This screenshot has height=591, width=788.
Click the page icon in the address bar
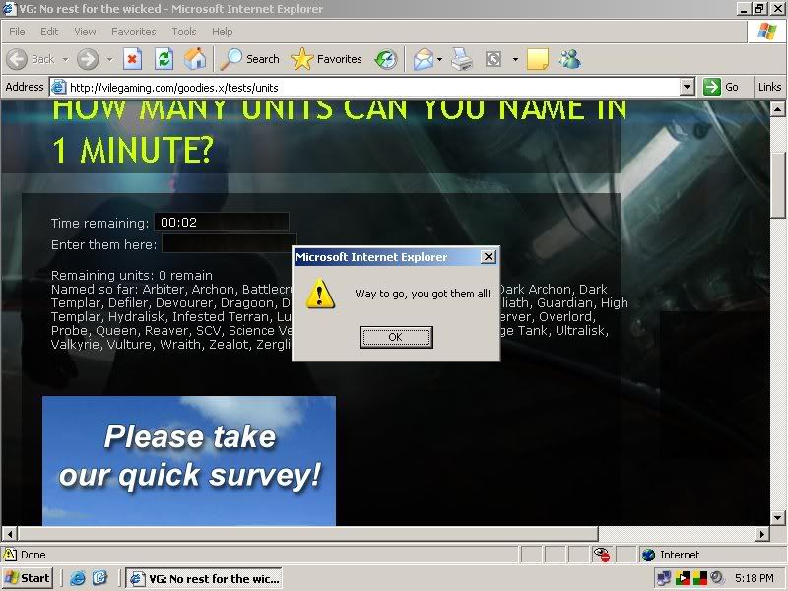pos(59,87)
